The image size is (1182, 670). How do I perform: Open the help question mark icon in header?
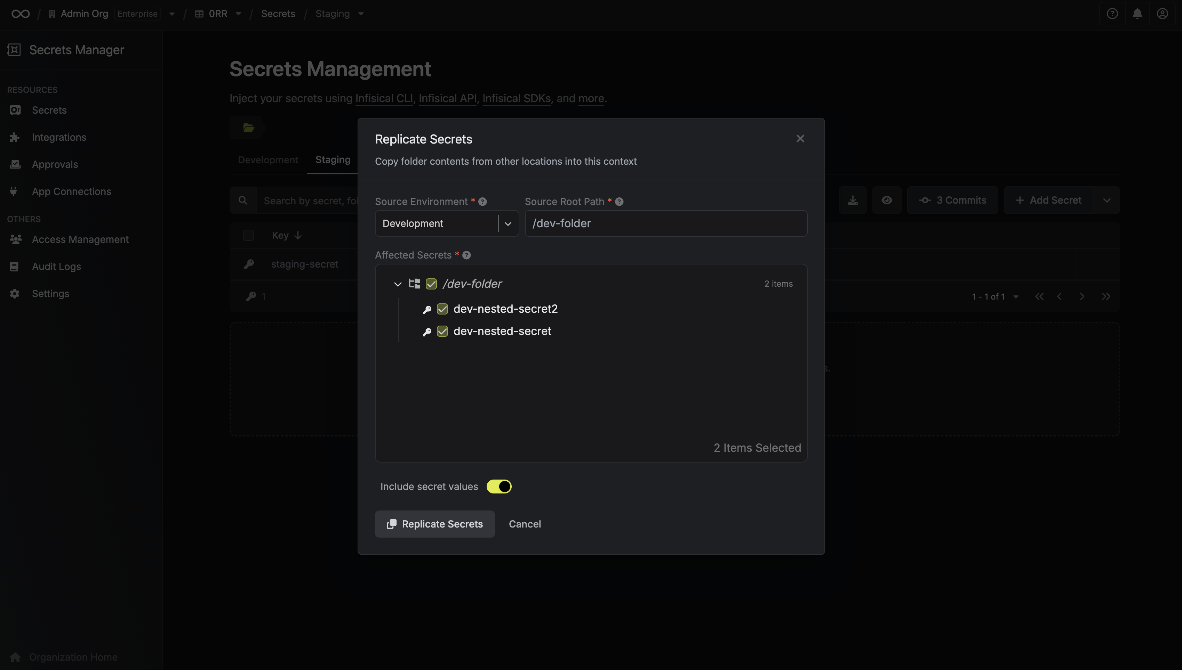(x=1112, y=14)
